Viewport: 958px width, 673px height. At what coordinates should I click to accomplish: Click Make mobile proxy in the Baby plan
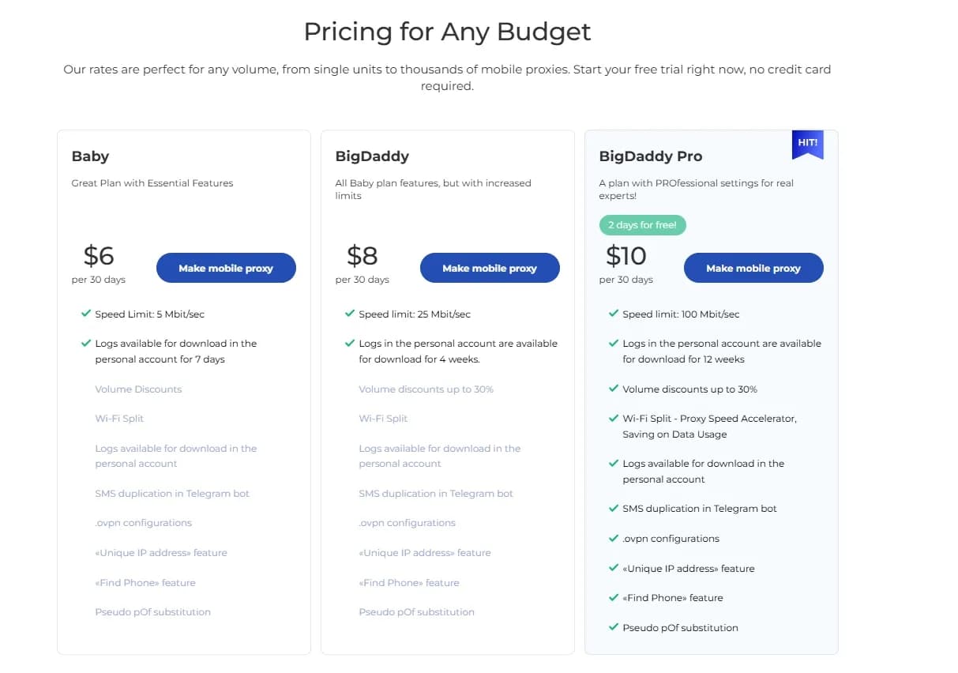226,268
